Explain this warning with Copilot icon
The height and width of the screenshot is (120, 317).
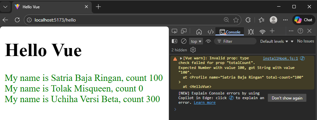click(x=302, y=58)
